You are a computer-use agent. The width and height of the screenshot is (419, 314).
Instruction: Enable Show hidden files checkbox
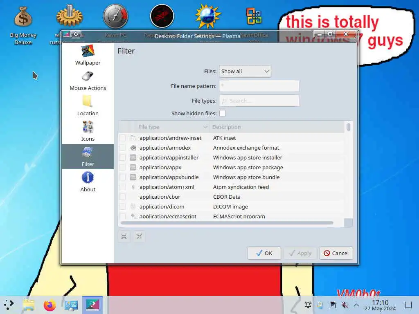coord(222,113)
